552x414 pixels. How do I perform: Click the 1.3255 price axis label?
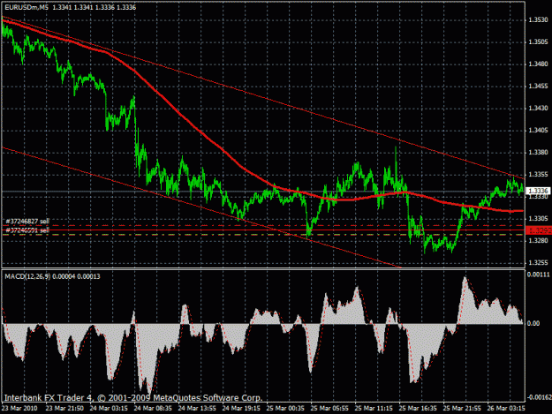(x=538, y=263)
